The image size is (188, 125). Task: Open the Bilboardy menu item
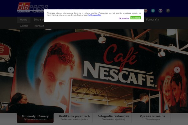39,20
